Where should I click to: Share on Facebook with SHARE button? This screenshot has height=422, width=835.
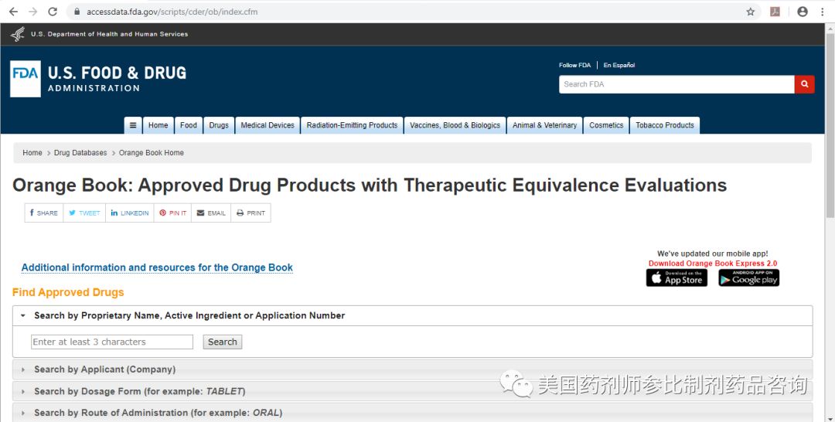(43, 213)
